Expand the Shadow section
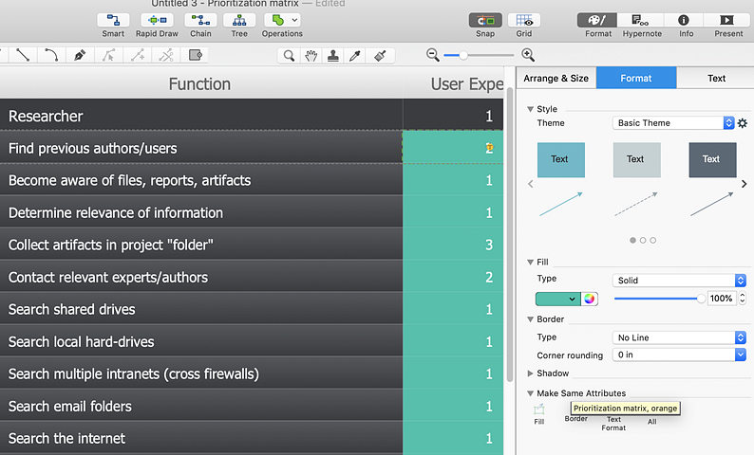 click(x=531, y=373)
